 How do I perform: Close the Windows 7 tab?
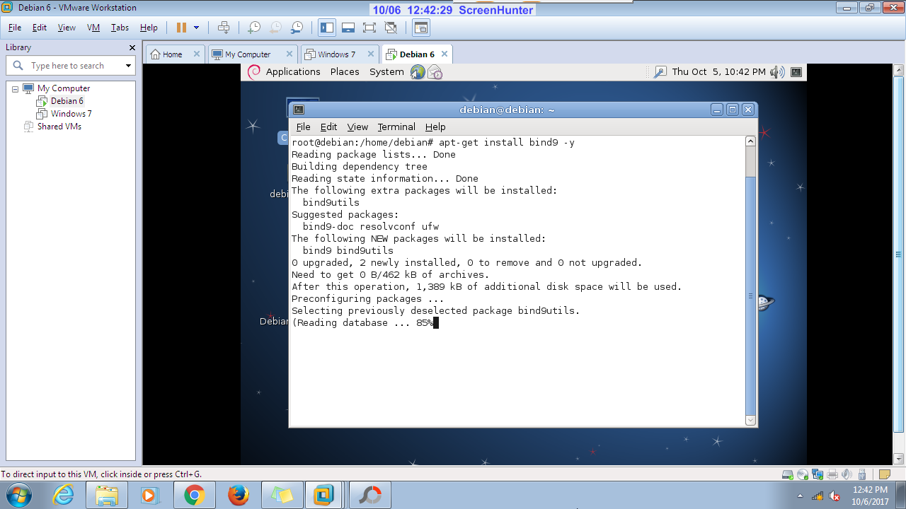(372, 54)
